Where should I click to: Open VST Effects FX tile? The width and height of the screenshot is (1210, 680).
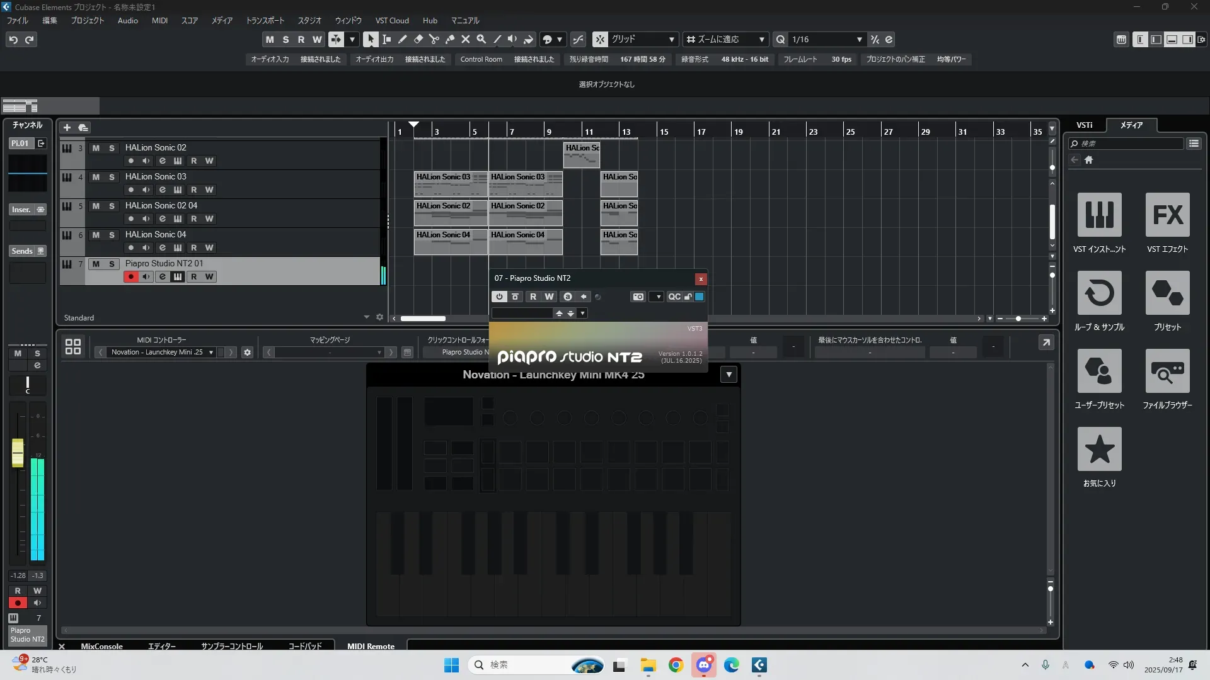(1167, 215)
